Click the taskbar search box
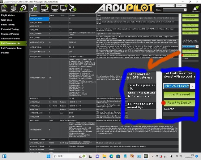Screen dimensions: 201x160 70,156
